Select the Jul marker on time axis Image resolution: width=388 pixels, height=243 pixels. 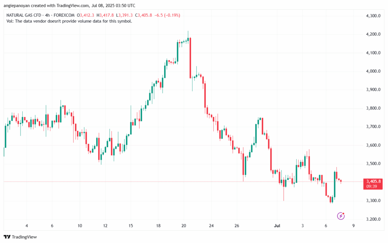point(277,226)
